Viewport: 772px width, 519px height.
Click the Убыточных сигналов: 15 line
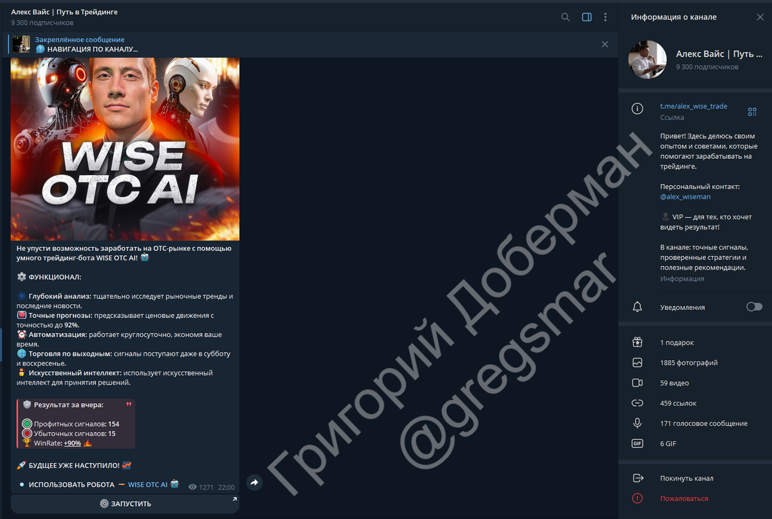click(x=69, y=433)
